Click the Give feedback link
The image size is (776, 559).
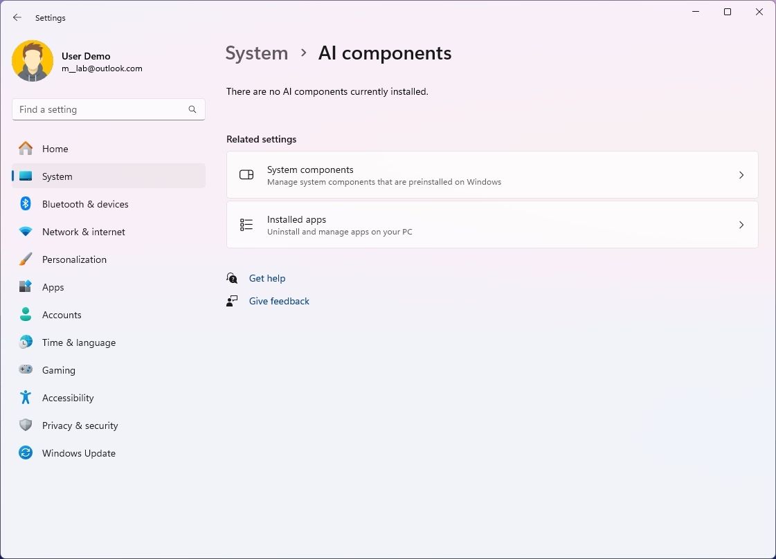[279, 301]
